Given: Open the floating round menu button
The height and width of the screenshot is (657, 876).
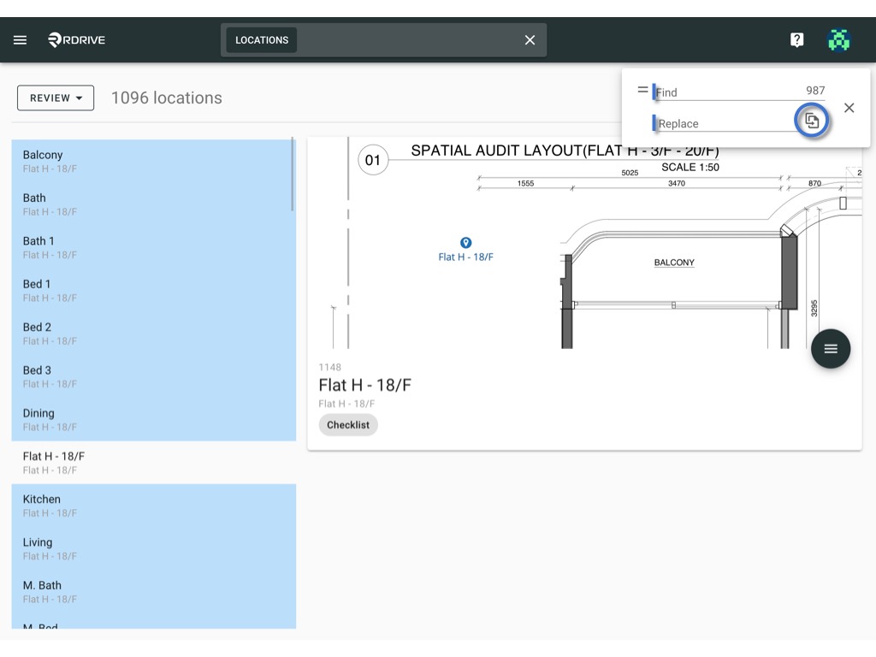Looking at the screenshot, I should pos(830,349).
